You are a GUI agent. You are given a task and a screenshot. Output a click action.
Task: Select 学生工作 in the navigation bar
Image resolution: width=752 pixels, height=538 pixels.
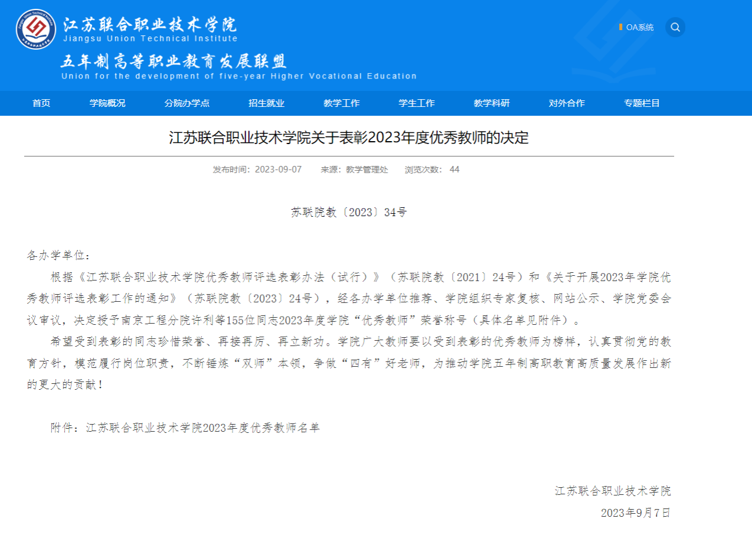point(417,103)
